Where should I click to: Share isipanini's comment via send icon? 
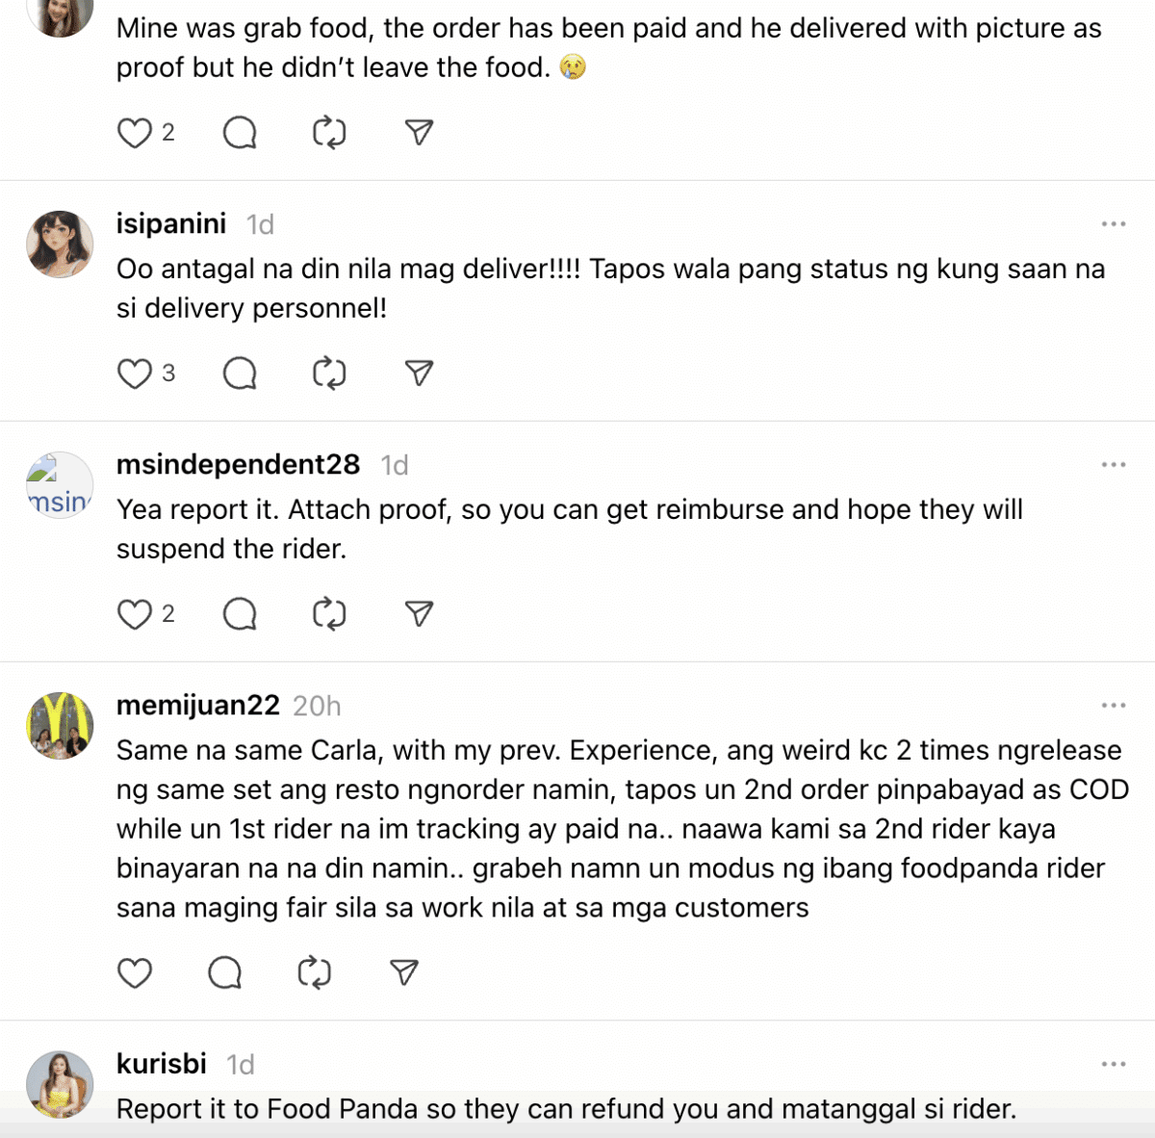pyautogui.click(x=419, y=374)
